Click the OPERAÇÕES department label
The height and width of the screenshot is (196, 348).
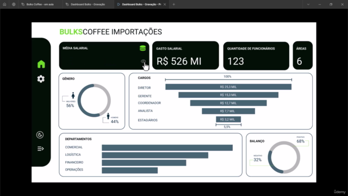pyautogui.click(x=74, y=169)
